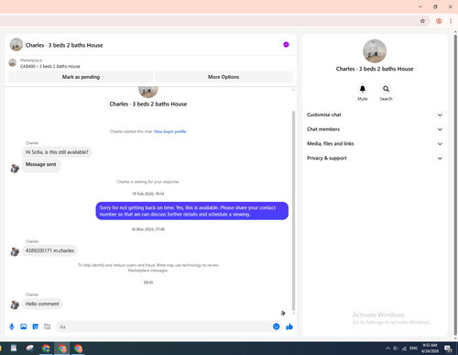
Task: Expand the Privacy & support section
Action: (375, 158)
